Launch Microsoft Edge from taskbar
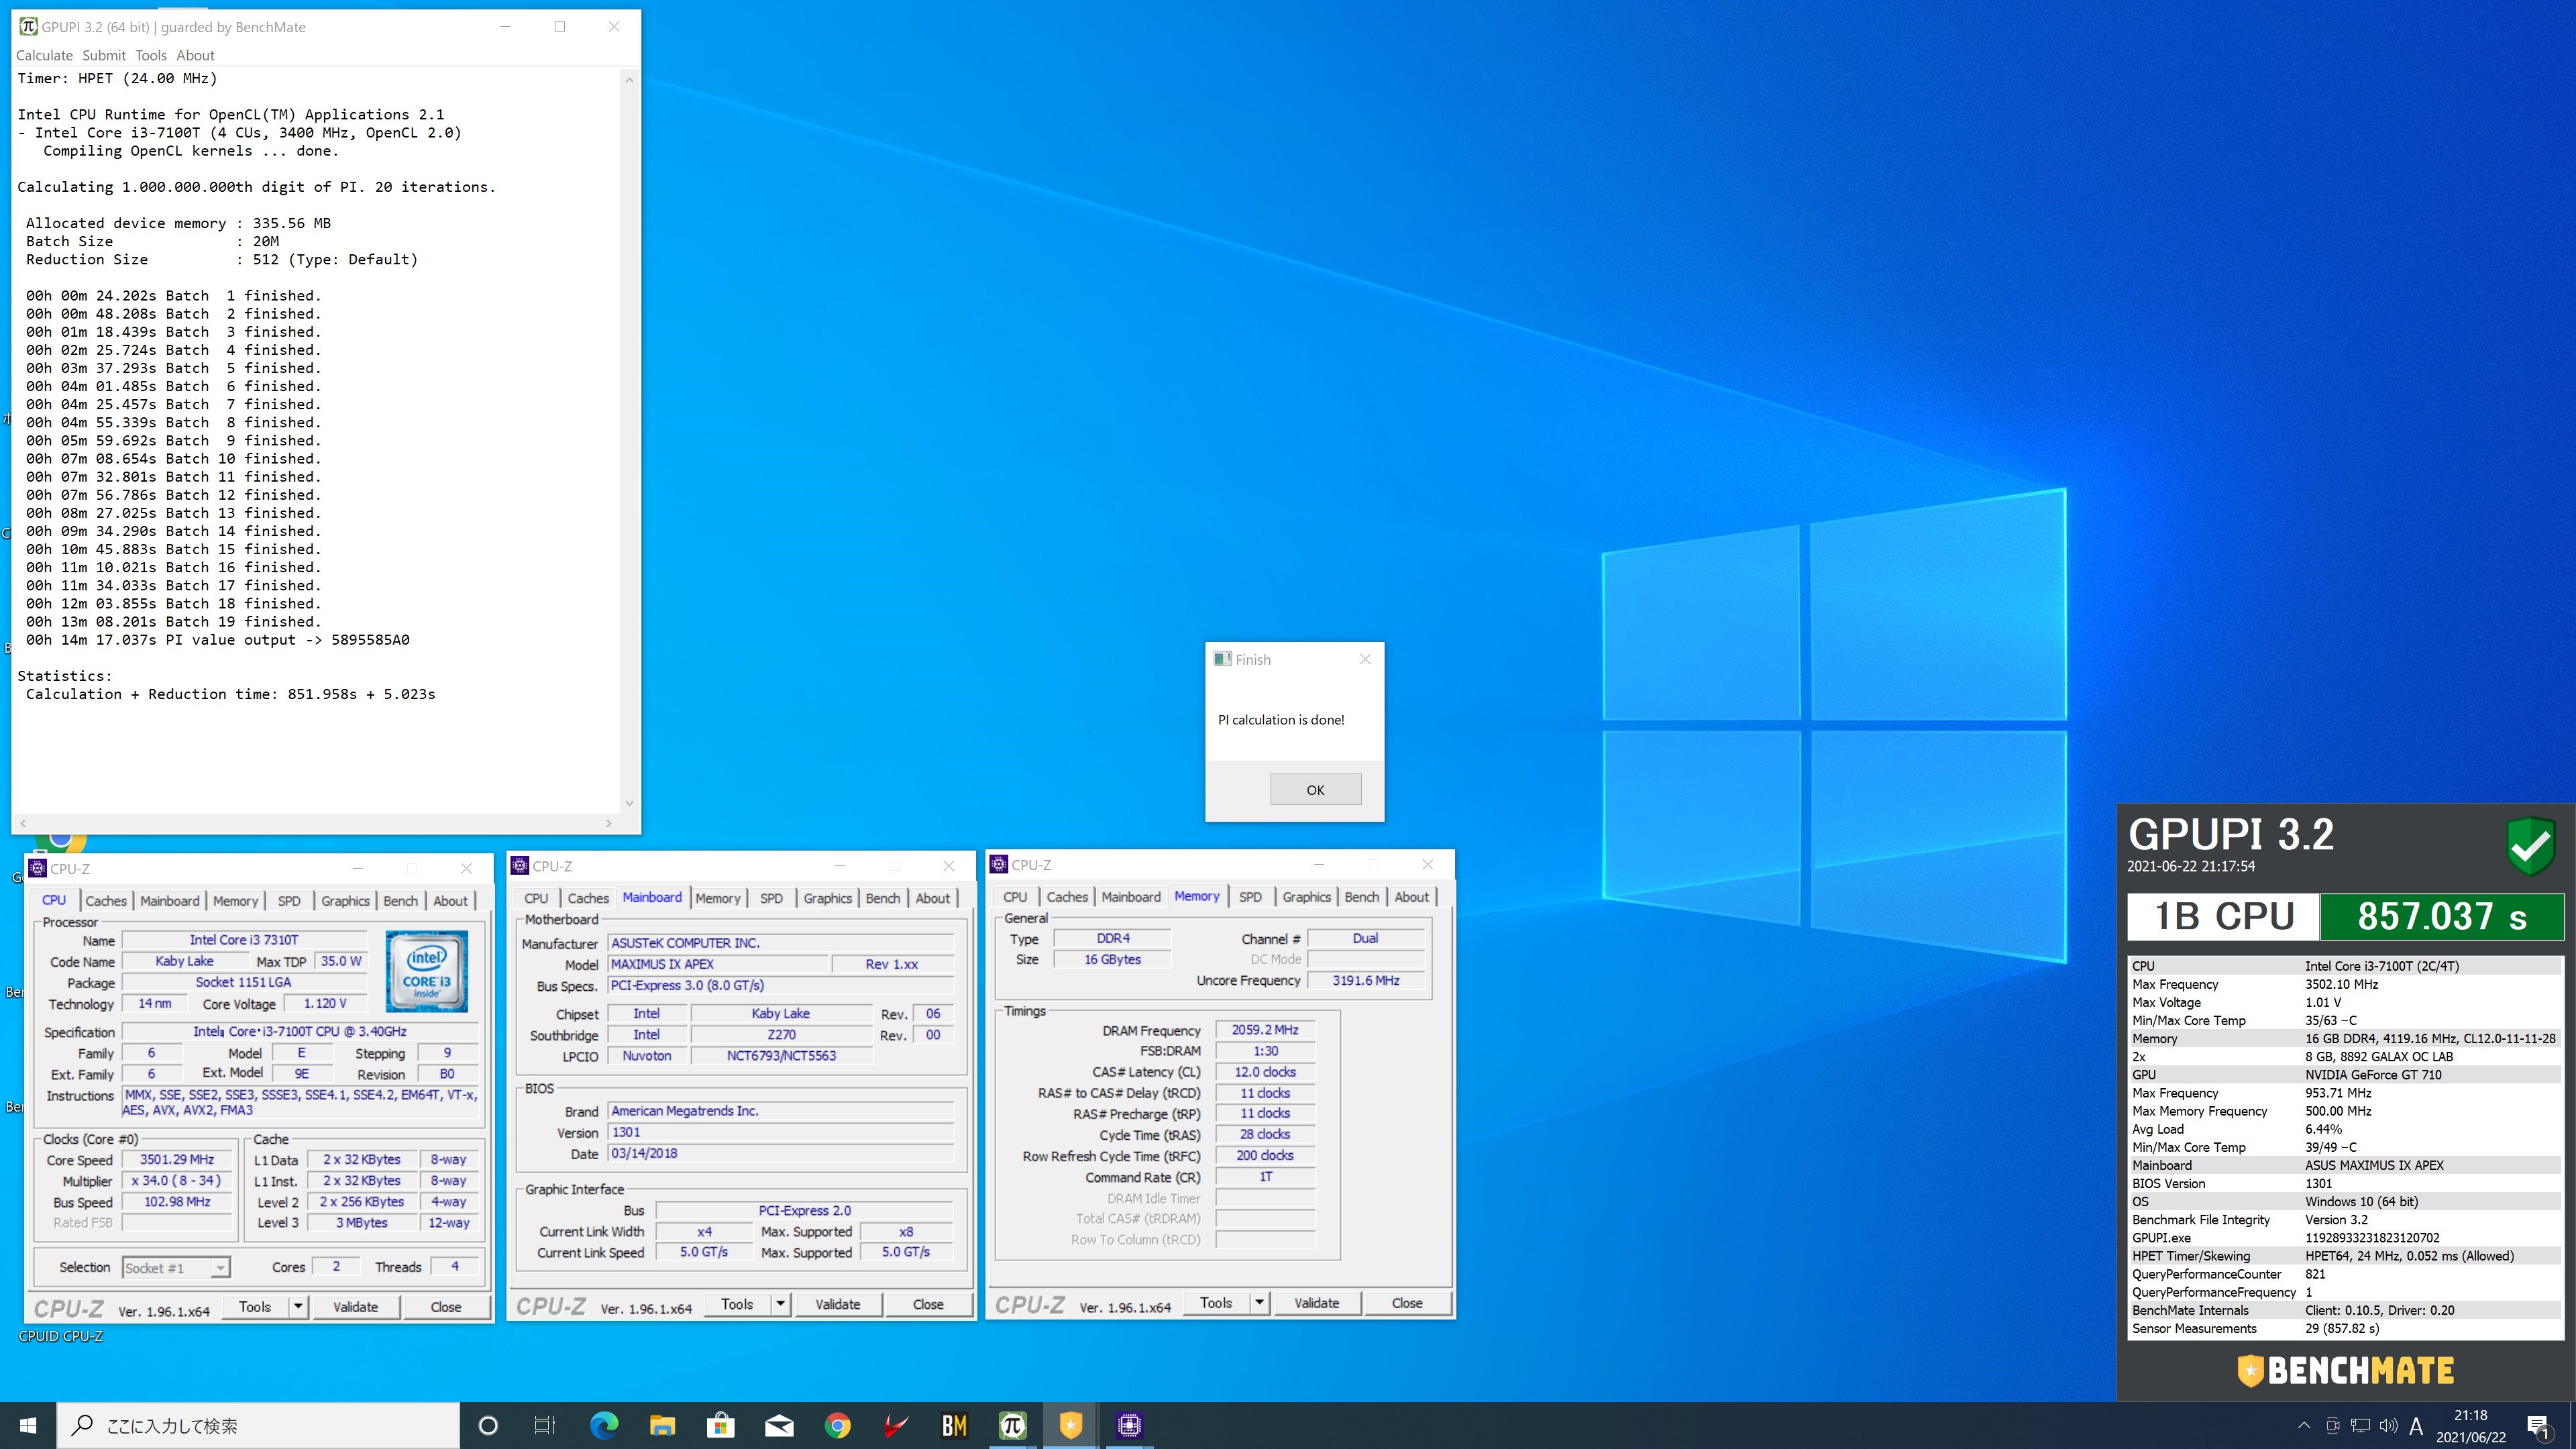This screenshot has height=1449, width=2576. [x=604, y=1425]
